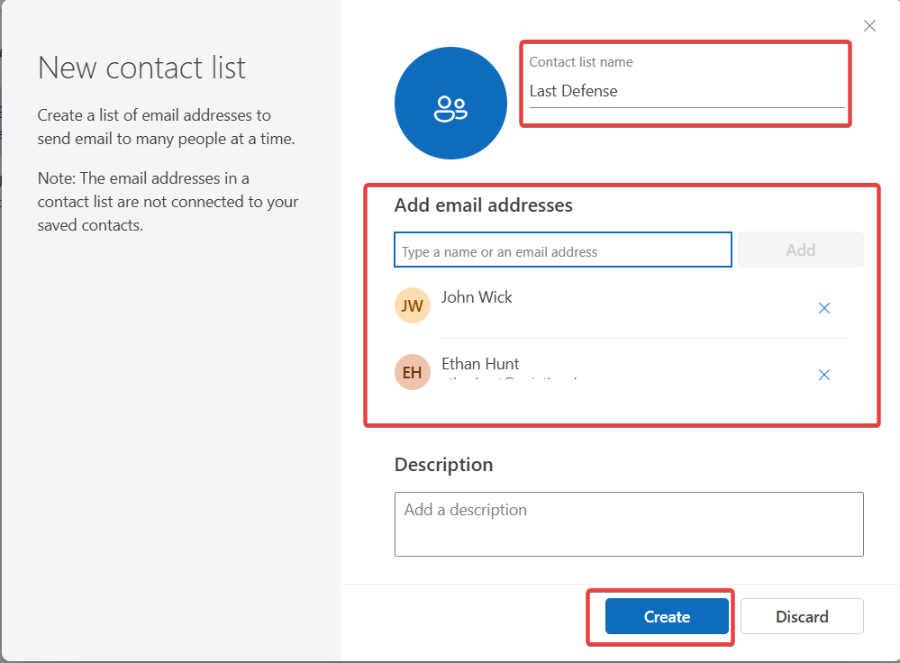Discard the new contact list

click(802, 616)
